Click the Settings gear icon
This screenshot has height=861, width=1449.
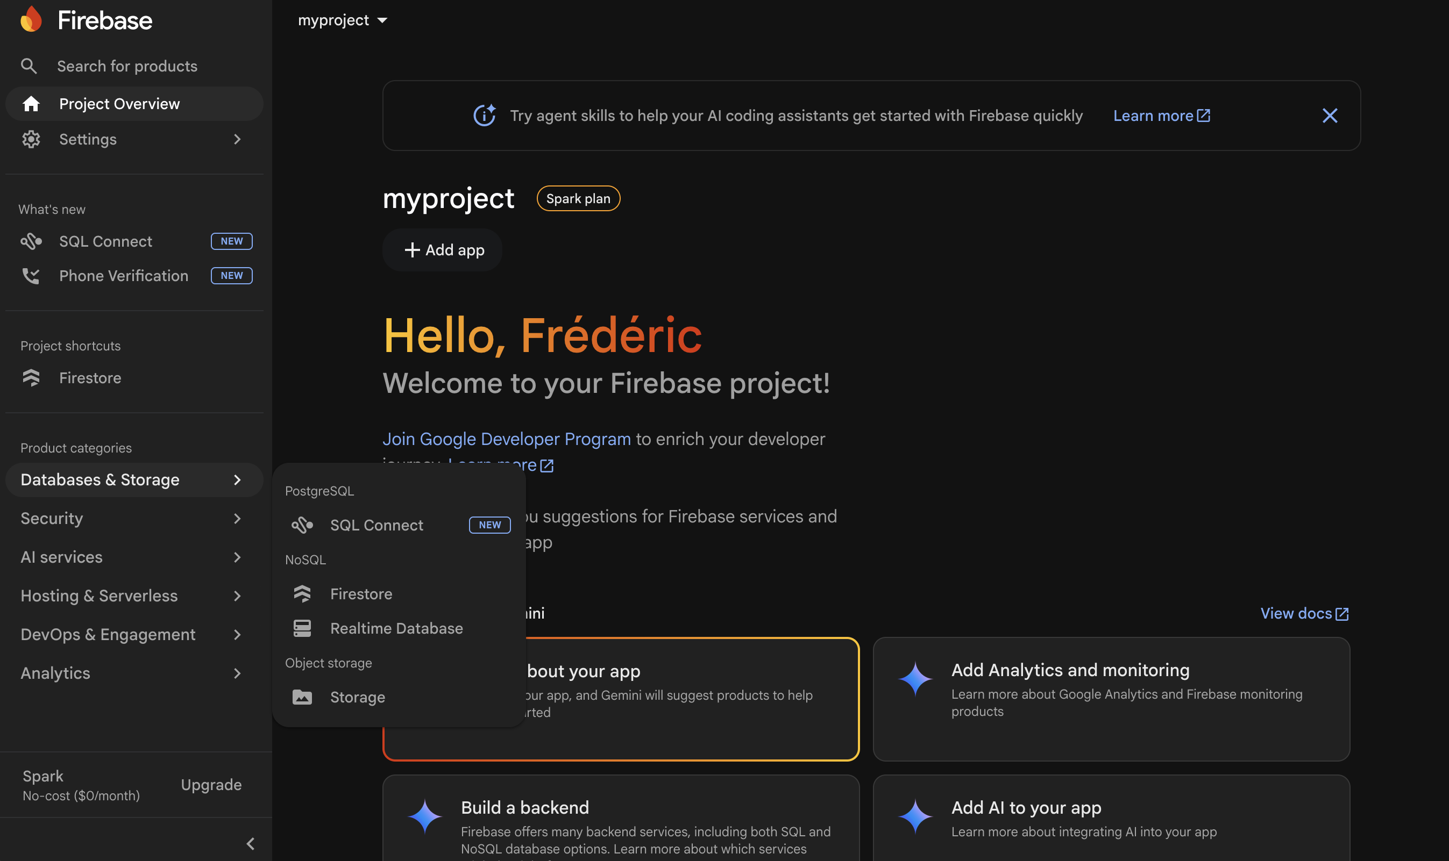pos(31,139)
